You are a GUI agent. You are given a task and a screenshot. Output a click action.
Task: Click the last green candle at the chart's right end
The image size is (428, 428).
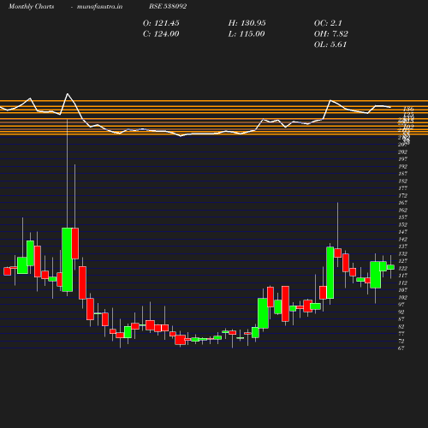[x=390, y=267]
